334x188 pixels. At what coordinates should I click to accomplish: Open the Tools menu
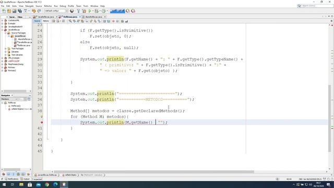86,6
